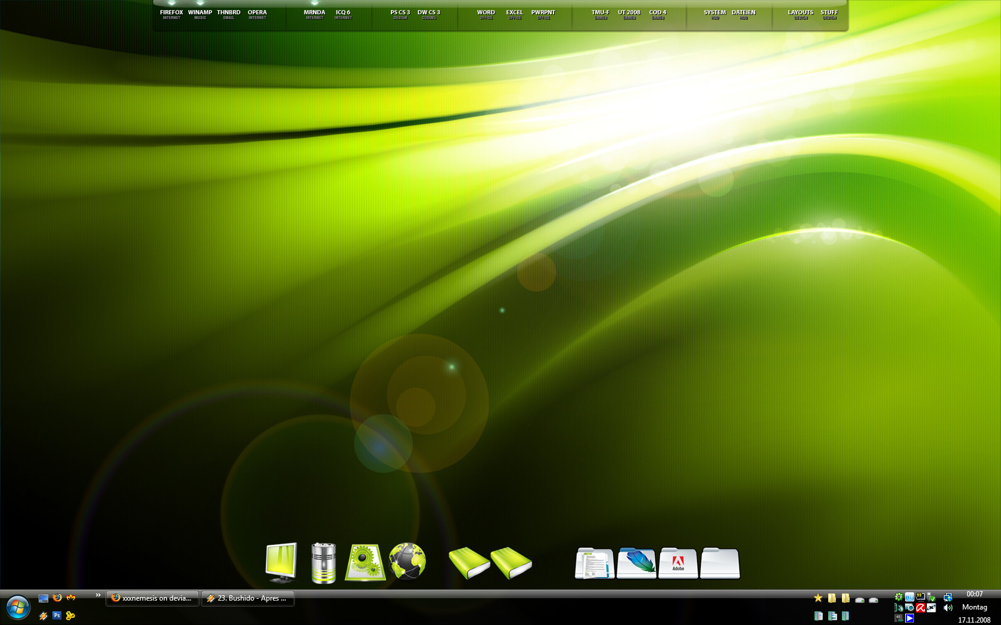Viewport: 1001px width, 625px height.
Task: Open the first green hard drive dock icon
Action: [469, 562]
